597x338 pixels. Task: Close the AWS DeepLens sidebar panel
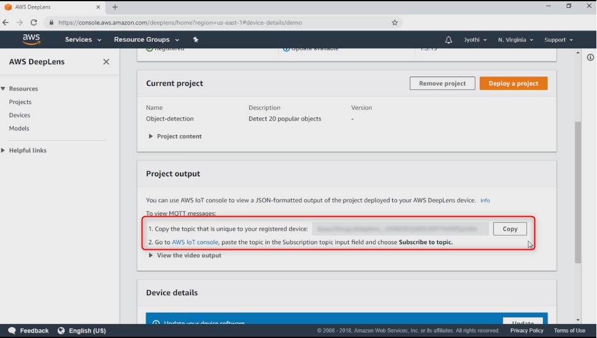(x=106, y=61)
